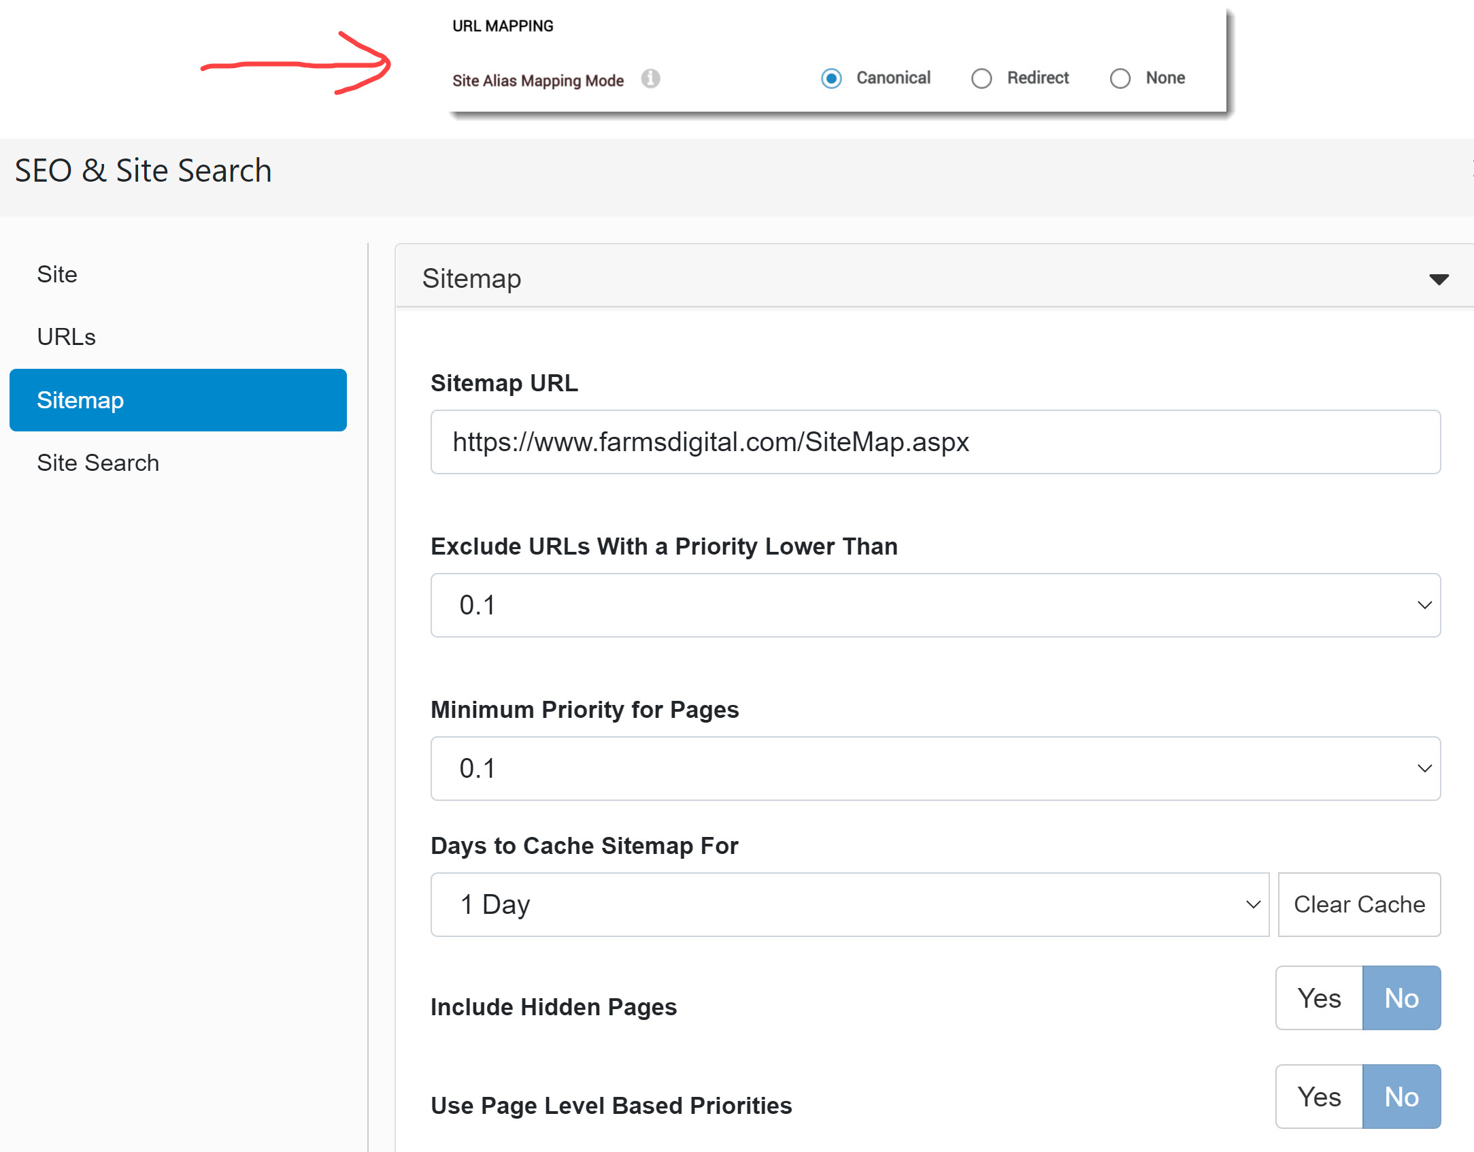
Task: Collapse the Sitemap panel with the arrow
Action: pyautogui.click(x=1439, y=279)
